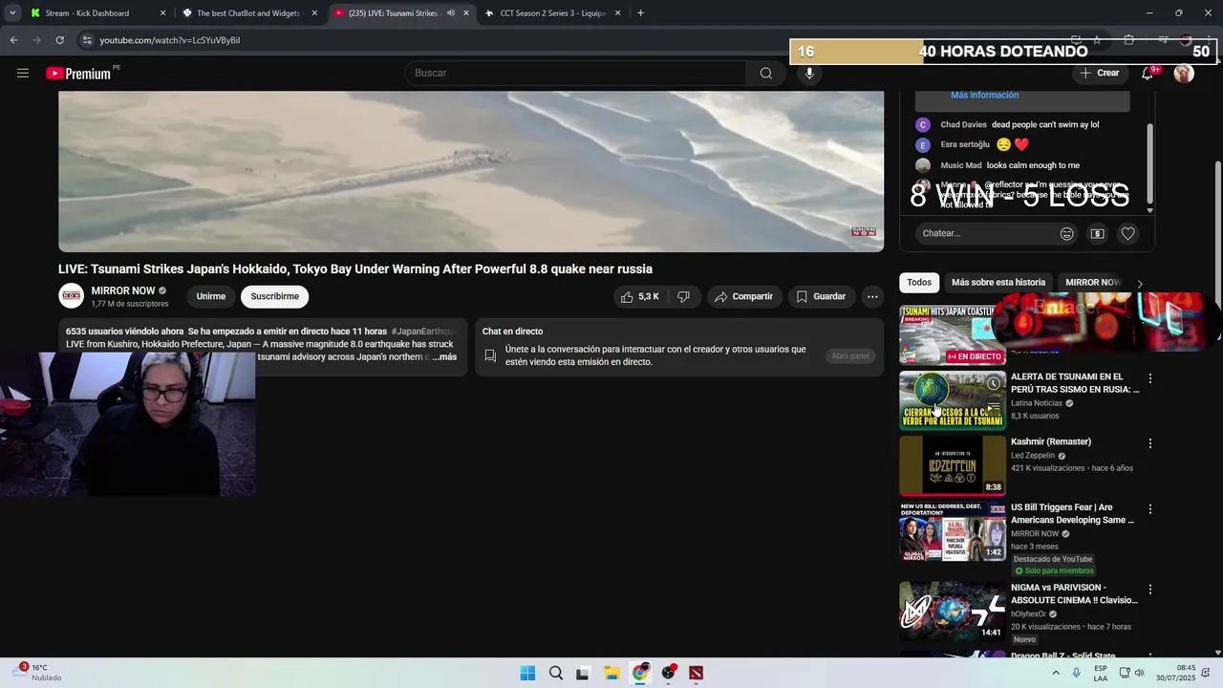Open NIGMA vs PARIVISION thumbnail
1223x688 pixels.
coord(953,612)
